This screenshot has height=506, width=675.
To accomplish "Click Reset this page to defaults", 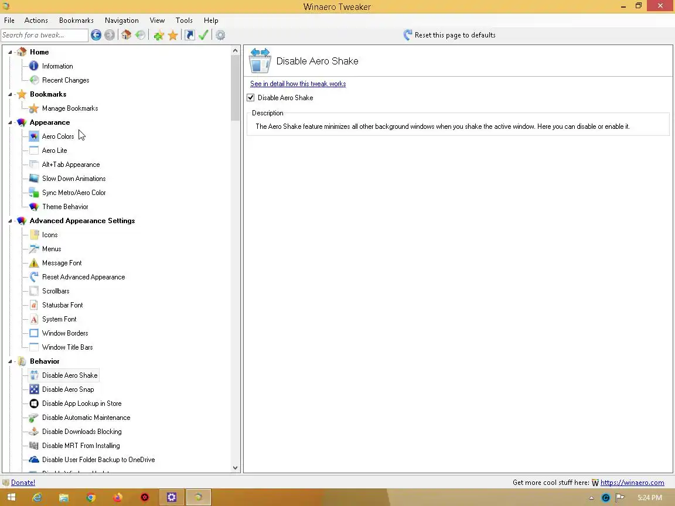I will pyautogui.click(x=449, y=35).
